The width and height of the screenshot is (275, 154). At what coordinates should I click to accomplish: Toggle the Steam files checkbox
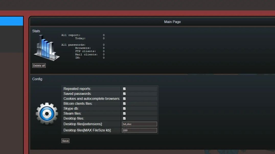[124, 113]
